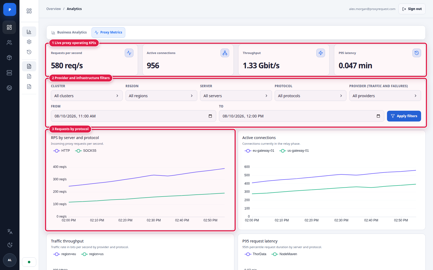Open the All providers dropdown

pos(385,96)
